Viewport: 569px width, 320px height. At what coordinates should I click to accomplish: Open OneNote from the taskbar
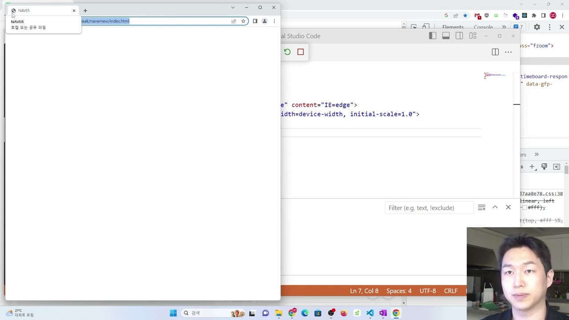[x=383, y=313]
